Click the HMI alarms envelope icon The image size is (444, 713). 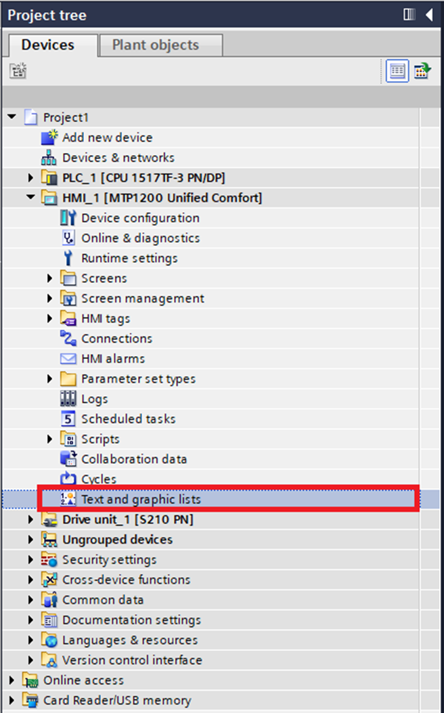[68, 359]
